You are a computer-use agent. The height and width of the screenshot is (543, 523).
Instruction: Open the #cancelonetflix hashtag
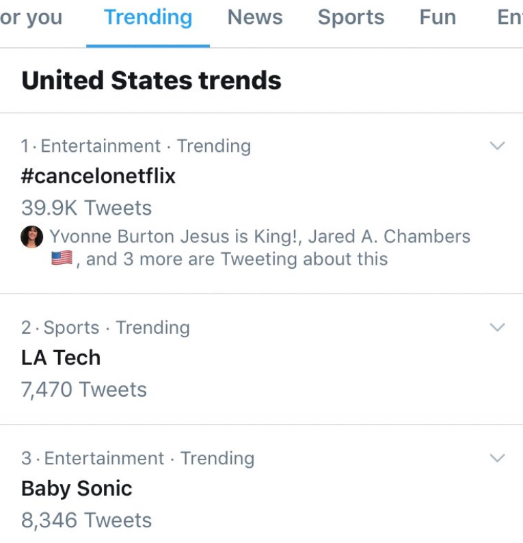[98, 176]
